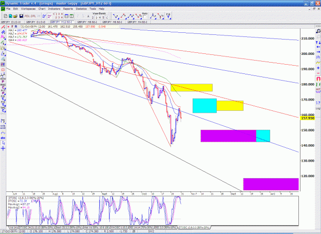Viewport: 321px width, 234px height.
Task: Open the Statistics menu
Action: (81, 9)
